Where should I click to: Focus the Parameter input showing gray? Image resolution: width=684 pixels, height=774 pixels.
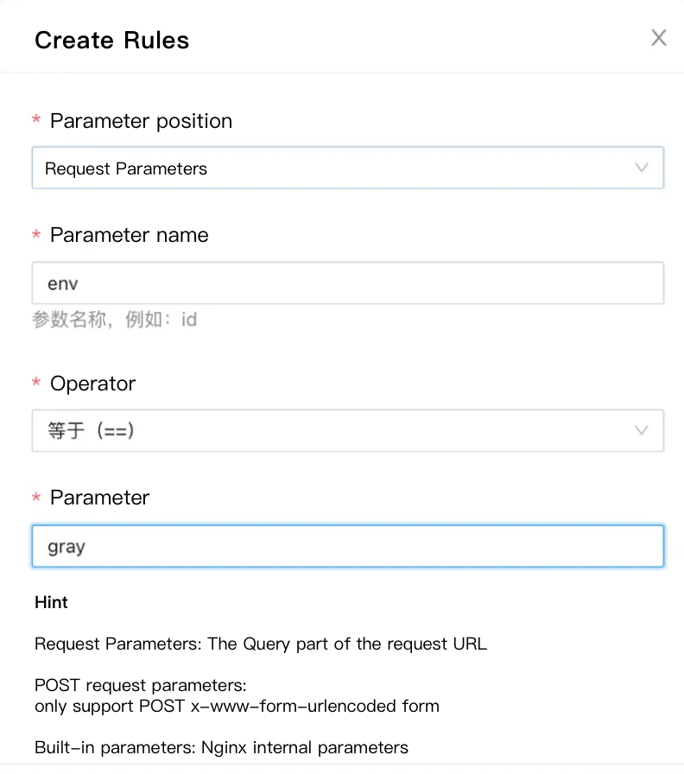[x=347, y=546]
